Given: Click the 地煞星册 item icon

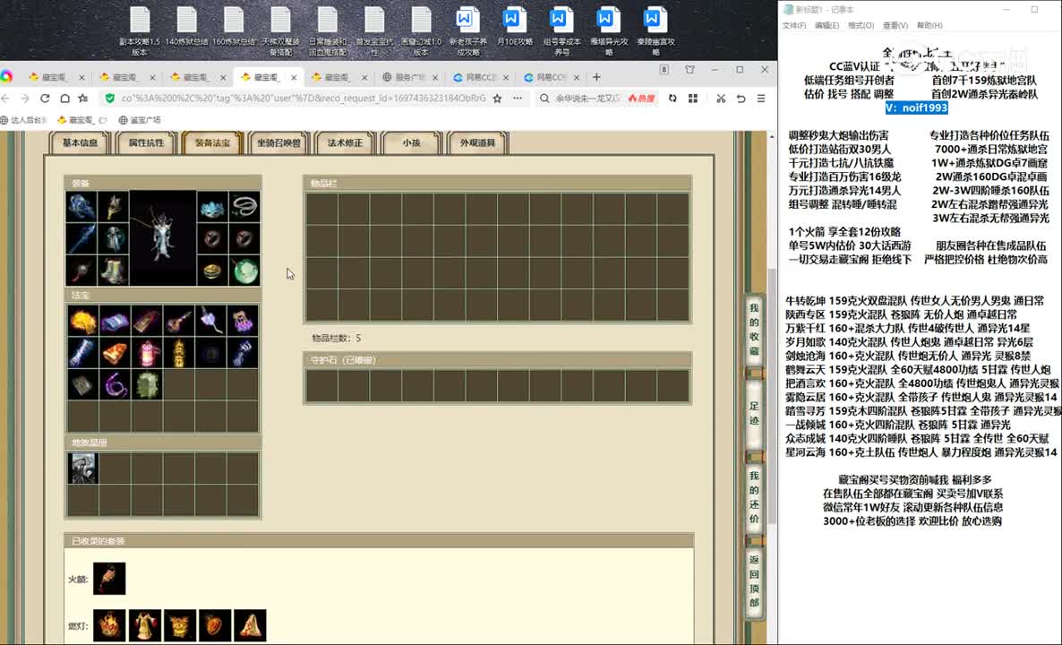Looking at the screenshot, I should (x=82, y=469).
